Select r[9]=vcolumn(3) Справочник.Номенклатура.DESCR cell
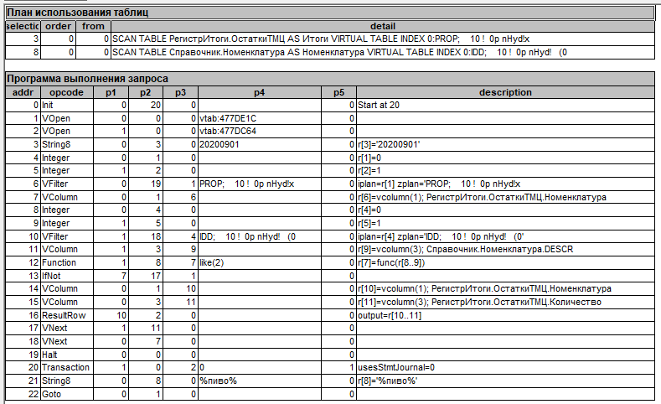Viewport: 661px width, 404px height. coord(505,249)
